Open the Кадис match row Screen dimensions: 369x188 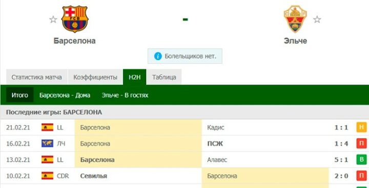pyautogui.click(x=184, y=127)
